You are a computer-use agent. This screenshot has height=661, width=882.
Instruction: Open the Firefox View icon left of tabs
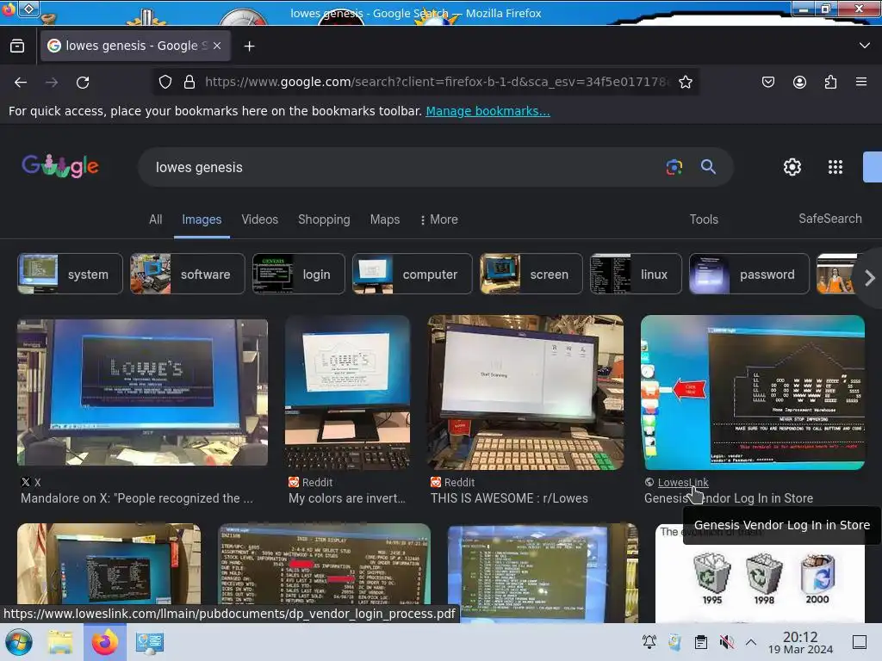click(x=17, y=46)
